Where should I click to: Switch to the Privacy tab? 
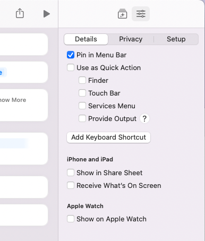click(131, 39)
